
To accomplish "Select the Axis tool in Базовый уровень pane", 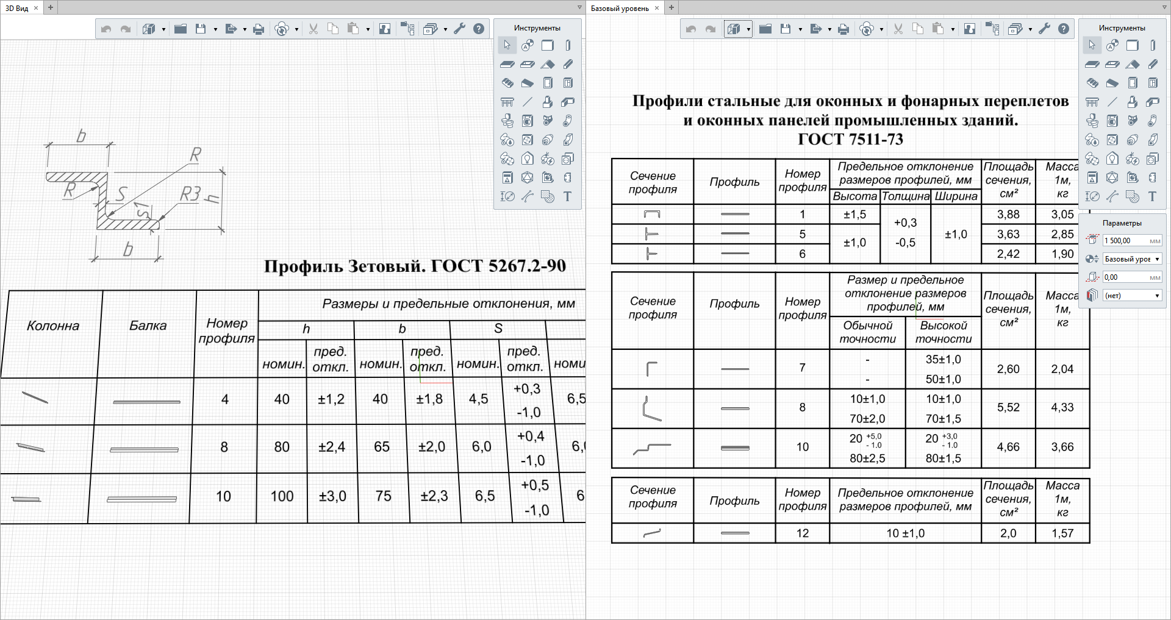I will (x=1112, y=45).
